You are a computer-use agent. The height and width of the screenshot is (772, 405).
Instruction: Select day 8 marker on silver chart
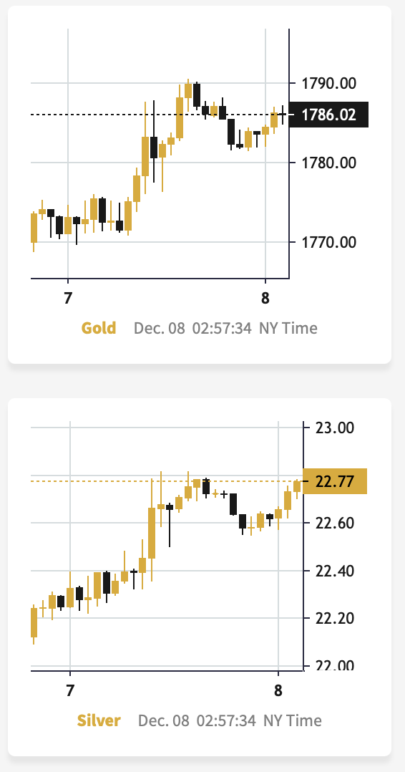pos(278,690)
